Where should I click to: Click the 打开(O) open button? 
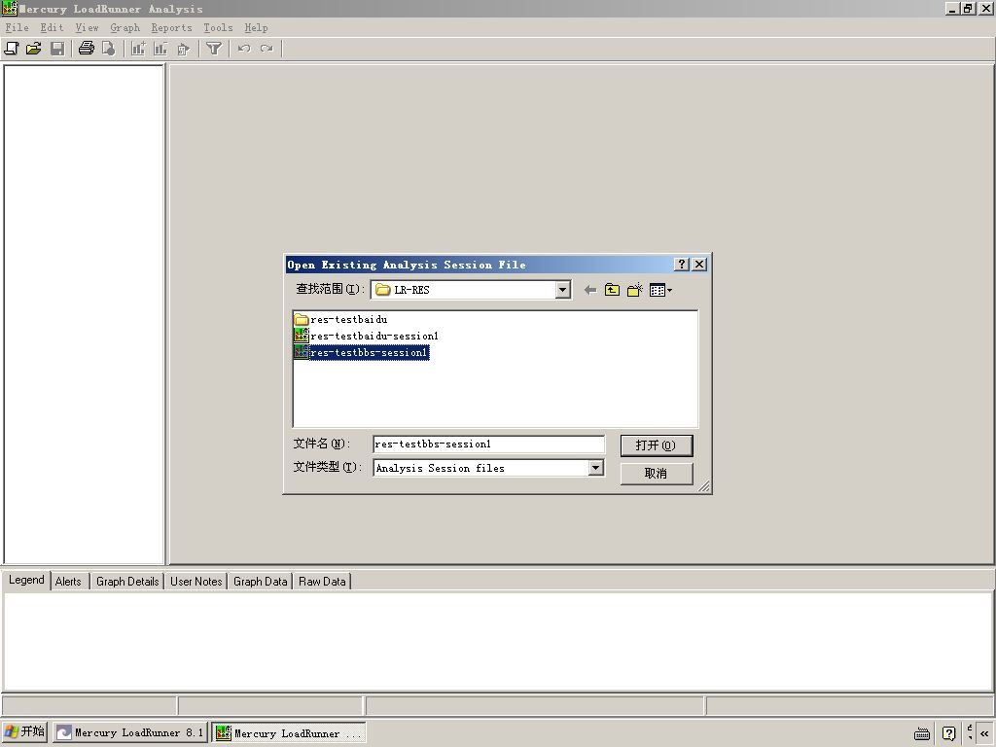657,445
